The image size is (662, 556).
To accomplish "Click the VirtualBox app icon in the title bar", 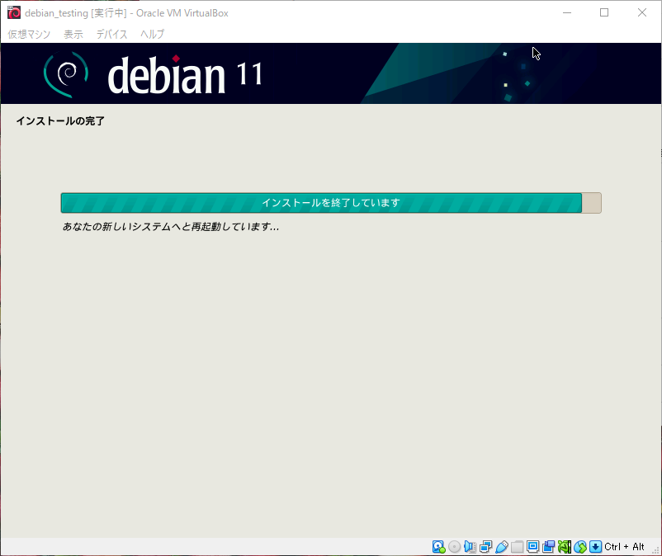I will coord(13,12).
